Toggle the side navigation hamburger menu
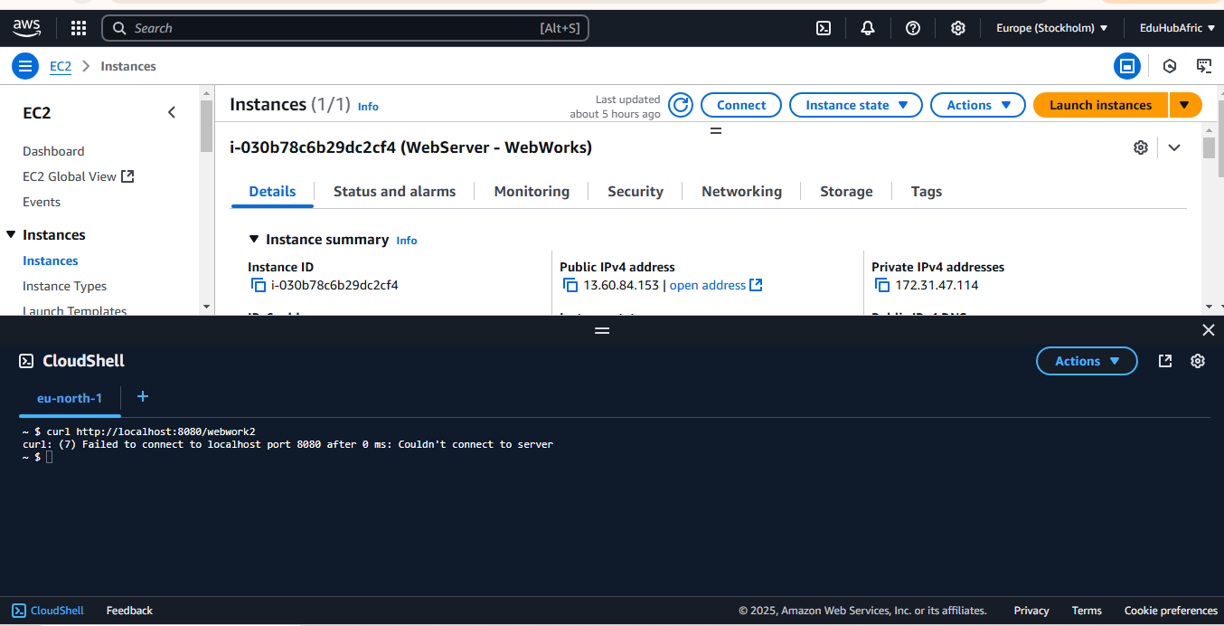 point(25,66)
